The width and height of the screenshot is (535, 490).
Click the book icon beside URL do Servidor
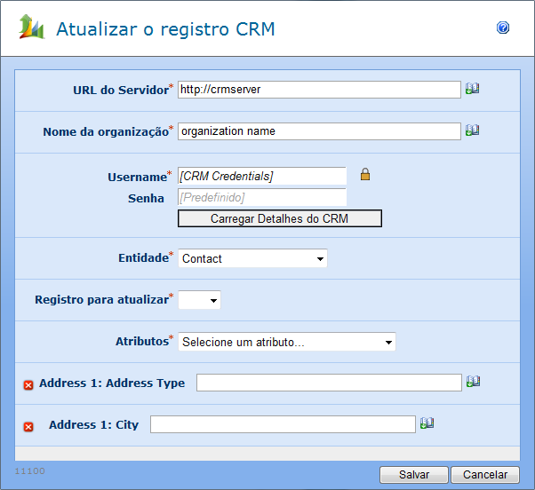click(x=472, y=89)
